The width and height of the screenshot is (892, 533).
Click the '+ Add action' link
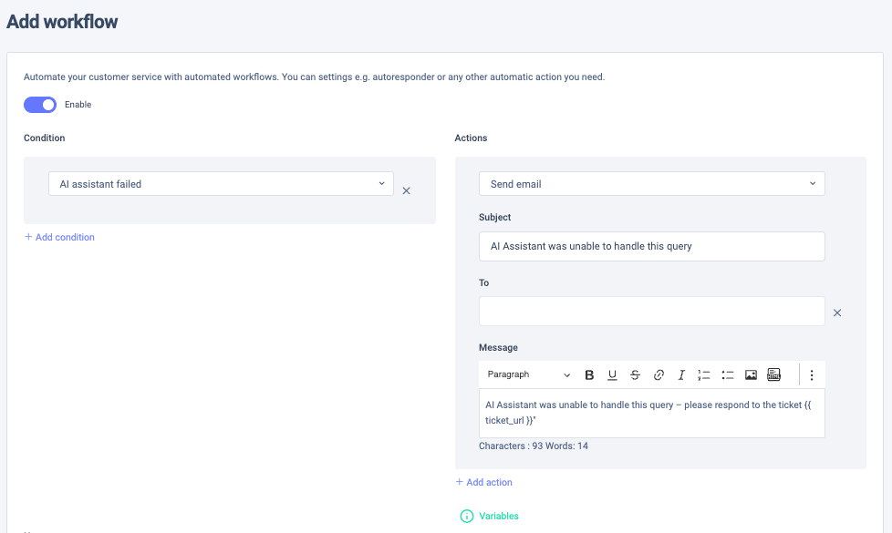484,482
